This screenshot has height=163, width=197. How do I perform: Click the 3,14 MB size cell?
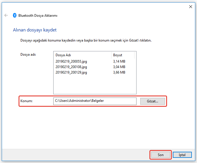(119, 61)
